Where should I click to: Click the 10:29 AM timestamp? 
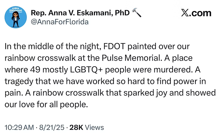tap(19, 127)
